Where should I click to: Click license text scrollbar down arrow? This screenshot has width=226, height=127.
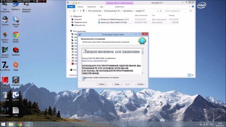[x=143, y=73]
